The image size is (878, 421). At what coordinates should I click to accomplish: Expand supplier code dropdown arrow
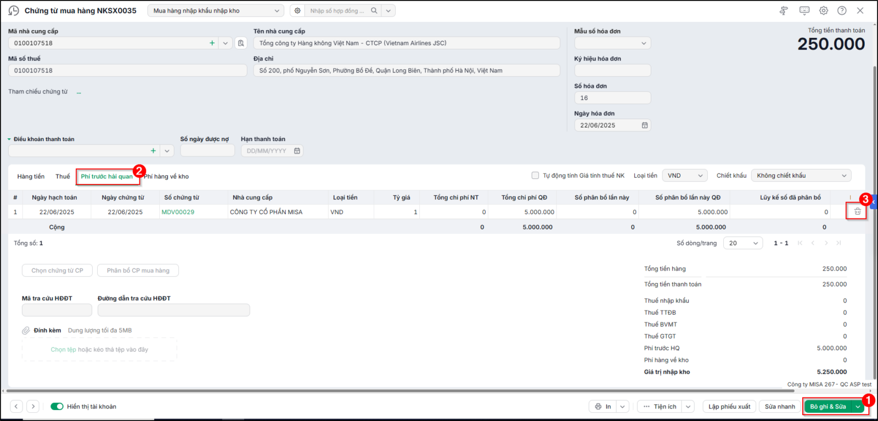tap(226, 43)
